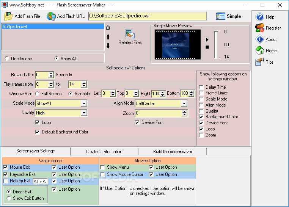
Task: Open Related Files
Action: tap(130, 37)
